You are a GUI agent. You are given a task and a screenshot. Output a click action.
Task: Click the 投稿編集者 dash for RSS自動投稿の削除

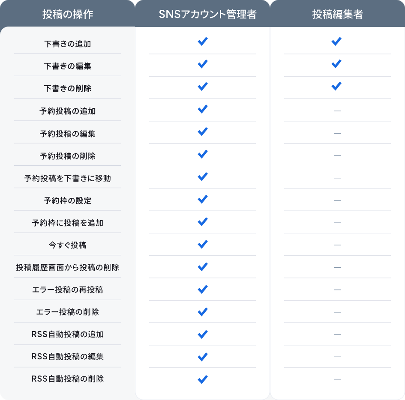tap(337, 379)
